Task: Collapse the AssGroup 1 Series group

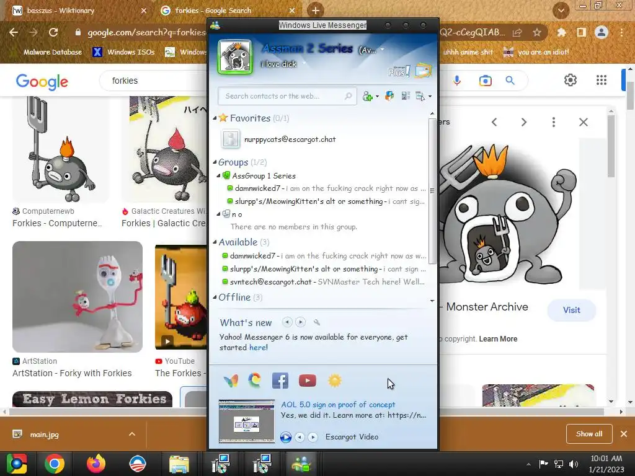Action: tap(219, 175)
